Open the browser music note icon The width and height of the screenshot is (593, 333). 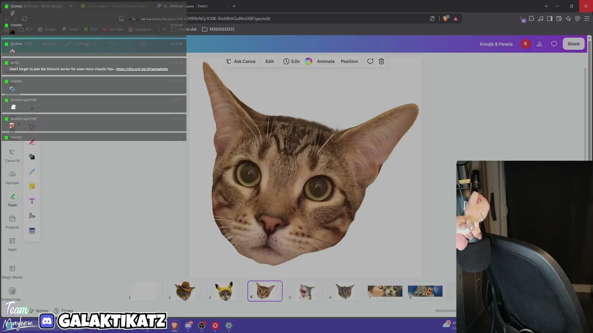[x=541, y=18]
